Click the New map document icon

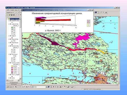[x=7, y=15]
